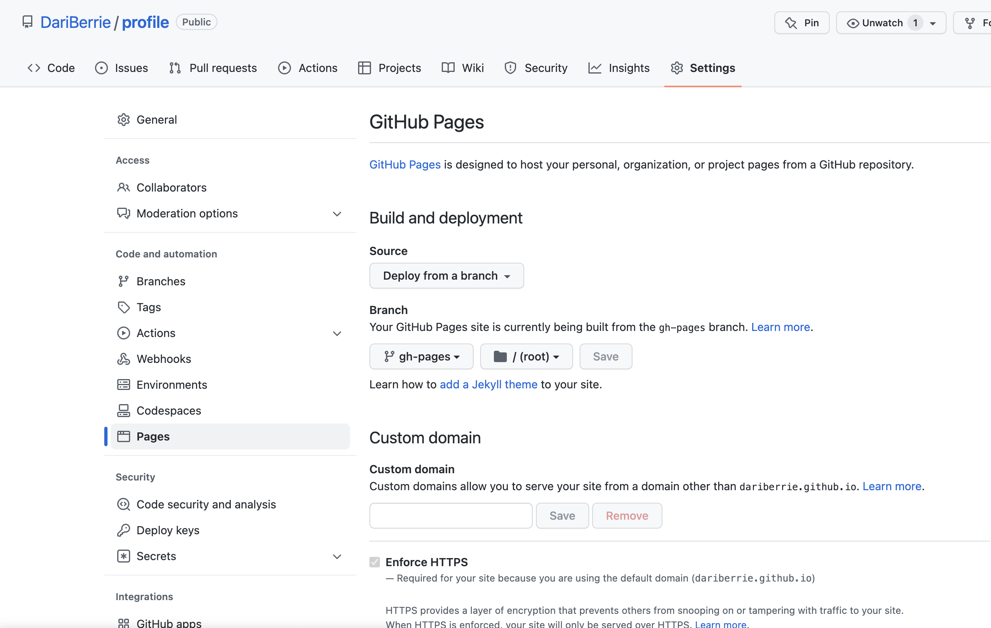Toggle the Enforce HTTPS checkbox
991x628 pixels.
coord(375,562)
